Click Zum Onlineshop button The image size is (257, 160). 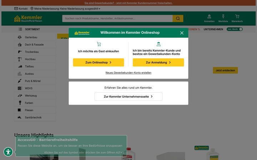pyautogui.click(x=99, y=62)
